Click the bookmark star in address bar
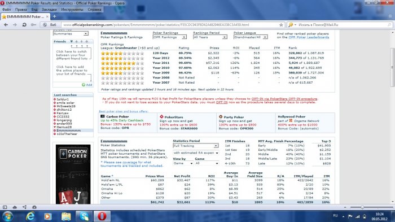395x222 pixels. click(x=281, y=25)
